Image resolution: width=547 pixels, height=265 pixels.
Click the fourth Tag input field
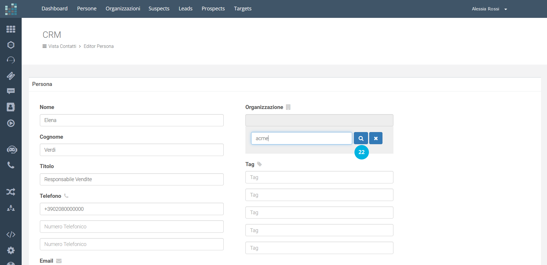click(319, 230)
